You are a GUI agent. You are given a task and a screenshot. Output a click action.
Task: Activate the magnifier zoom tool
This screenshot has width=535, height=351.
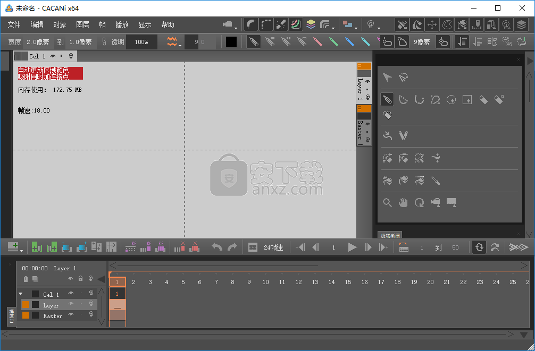tap(387, 203)
